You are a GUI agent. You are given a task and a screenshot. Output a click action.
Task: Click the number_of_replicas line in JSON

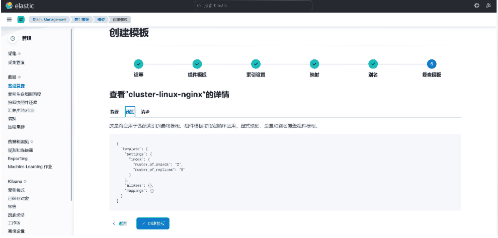[159, 170]
